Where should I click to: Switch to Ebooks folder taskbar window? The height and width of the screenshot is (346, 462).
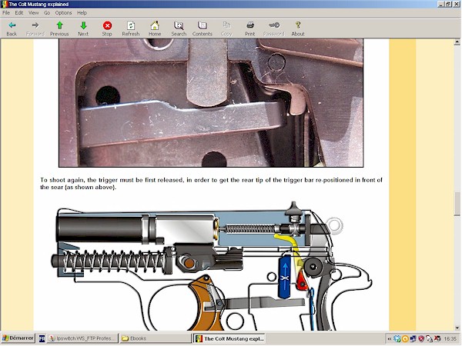coord(156,338)
